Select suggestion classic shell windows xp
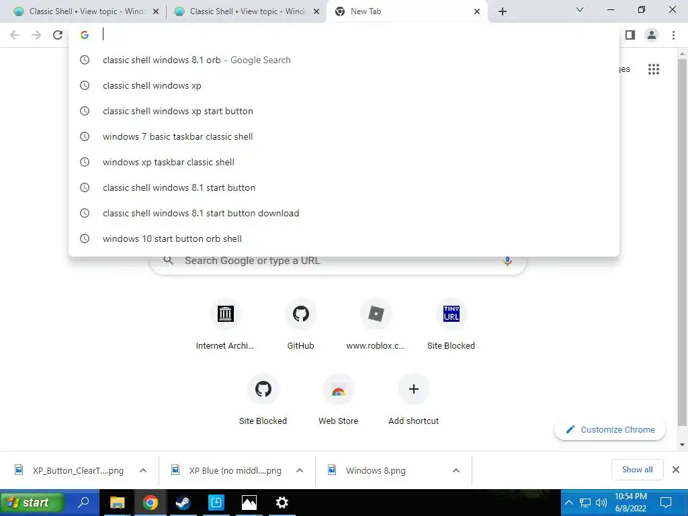 pyautogui.click(x=344, y=85)
